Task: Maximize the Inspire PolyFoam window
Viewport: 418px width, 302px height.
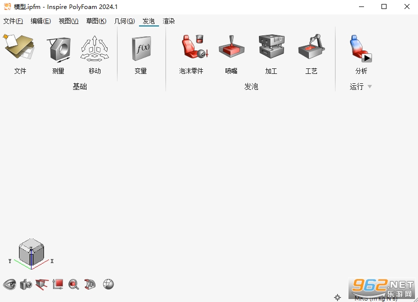Action: pyautogui.click(x=384, y=6)
